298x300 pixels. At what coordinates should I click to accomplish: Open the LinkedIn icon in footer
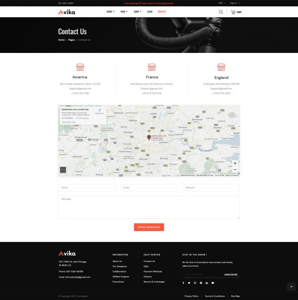coord(207,283)
